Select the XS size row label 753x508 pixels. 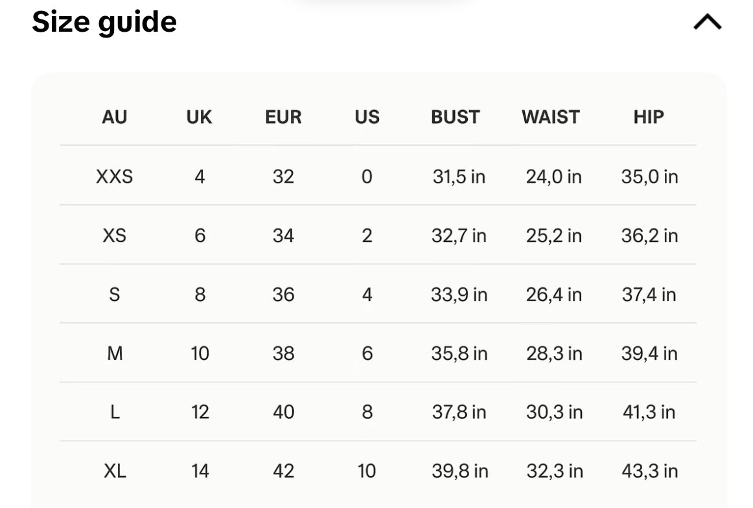pos(114,236)
